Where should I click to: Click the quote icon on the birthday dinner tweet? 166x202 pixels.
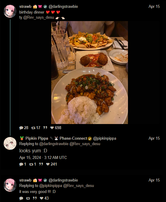[45, 128]
